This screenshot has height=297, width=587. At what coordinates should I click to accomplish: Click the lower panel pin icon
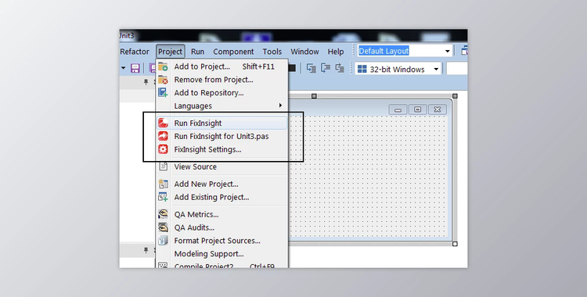coord(146,250)
